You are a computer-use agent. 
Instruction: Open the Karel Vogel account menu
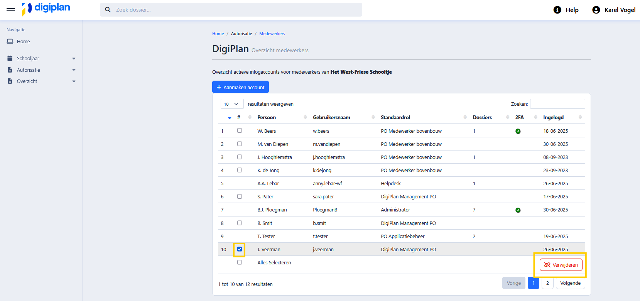(x=614, y=10)
